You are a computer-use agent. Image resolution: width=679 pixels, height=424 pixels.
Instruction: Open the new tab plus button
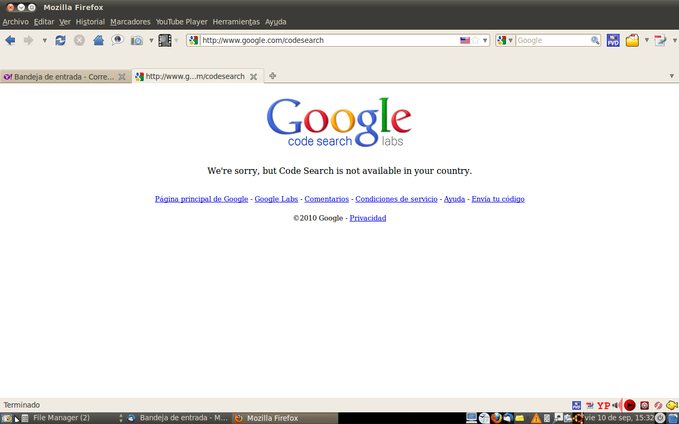coord(273,76)
